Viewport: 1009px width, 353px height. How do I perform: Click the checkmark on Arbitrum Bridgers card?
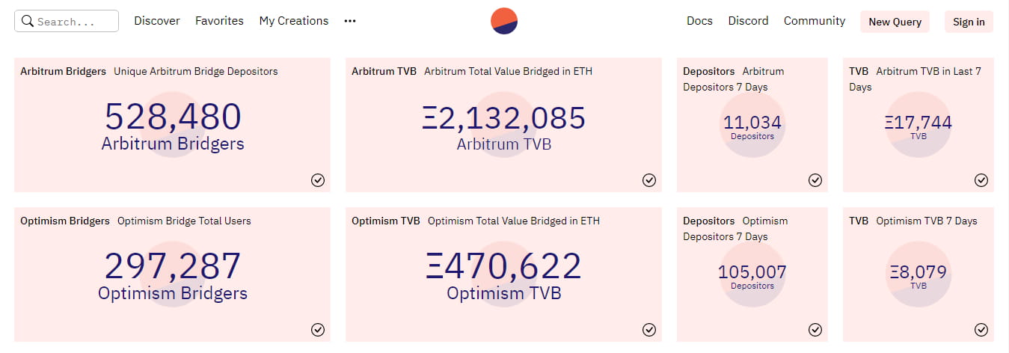[x=318, y=179]
